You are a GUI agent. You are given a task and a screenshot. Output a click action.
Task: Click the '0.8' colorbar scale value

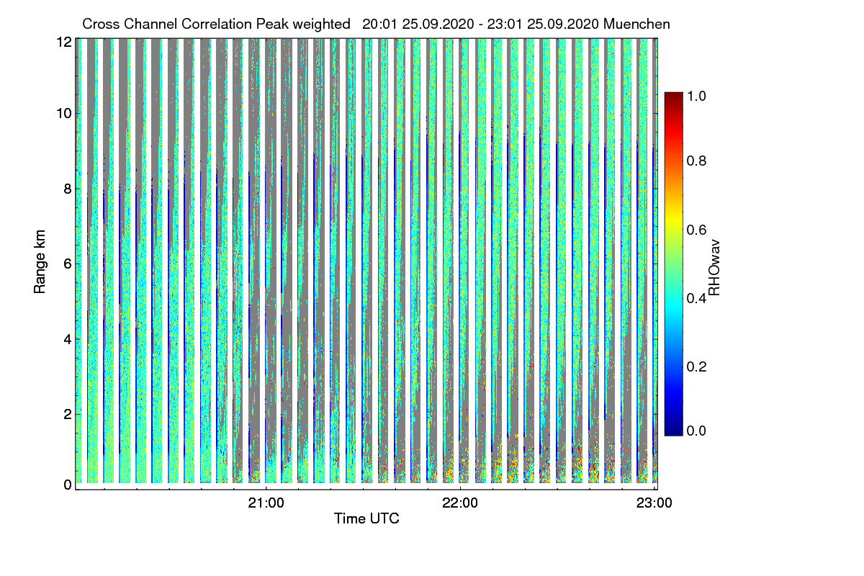pyautogui.click(x=696, y=161)
